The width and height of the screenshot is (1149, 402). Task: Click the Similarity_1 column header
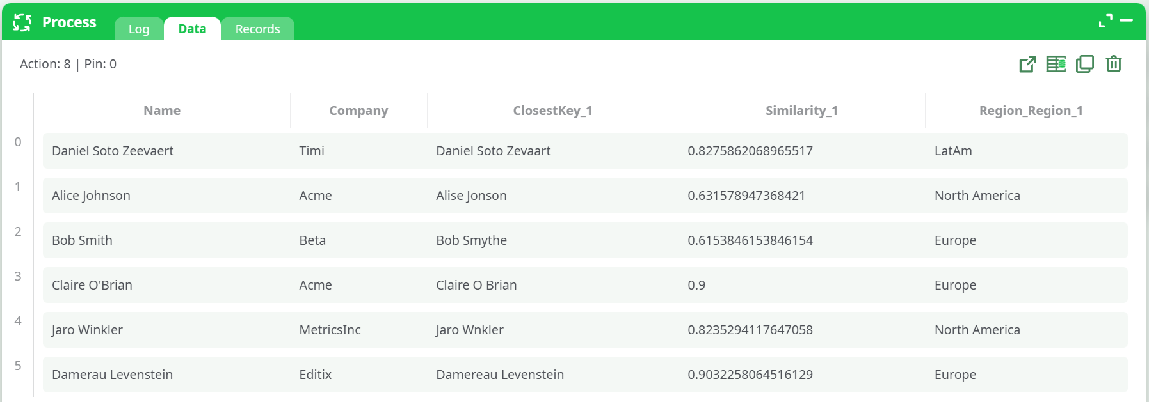tap(801, 110)
